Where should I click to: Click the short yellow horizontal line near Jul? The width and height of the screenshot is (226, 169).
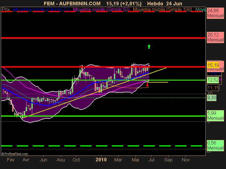[x=158, y=82]
